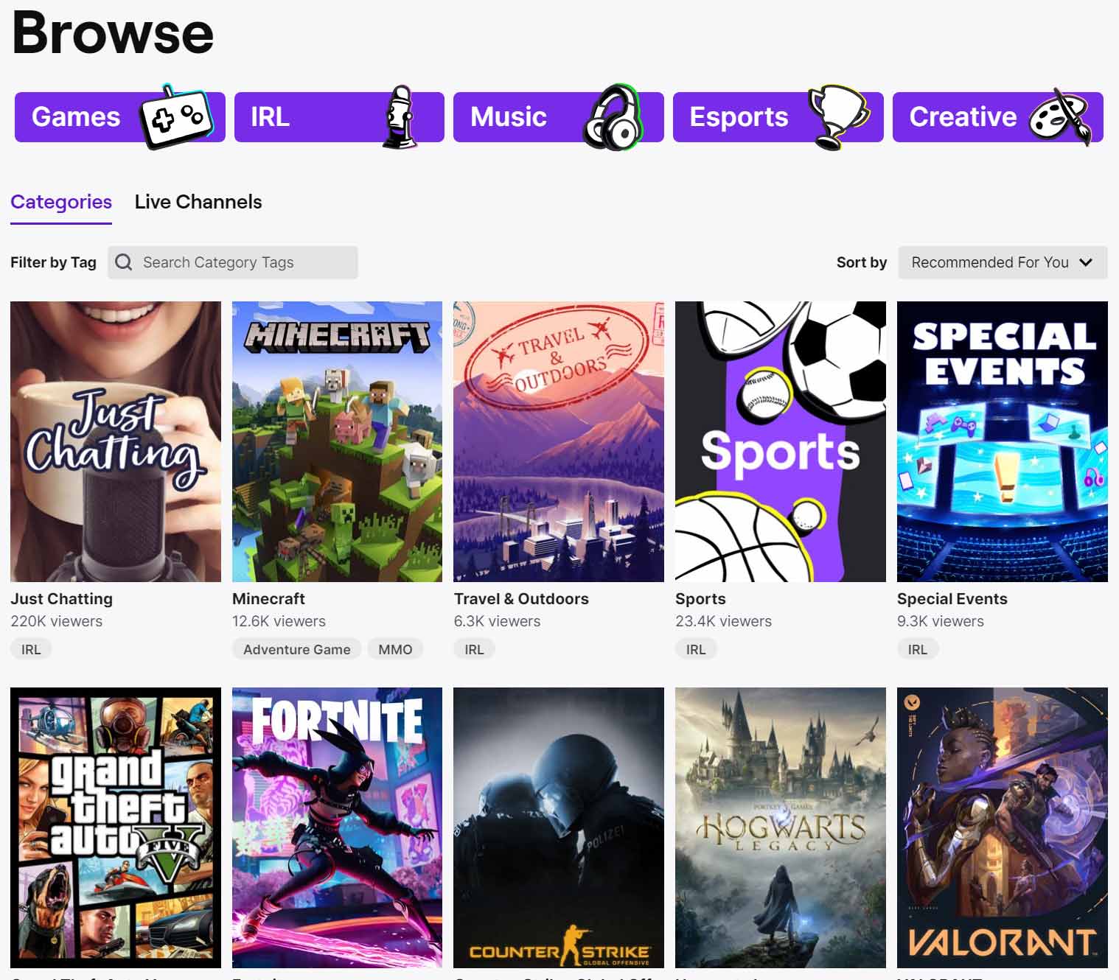Select the IRL tag under Special Events

[x=918, y=649]
